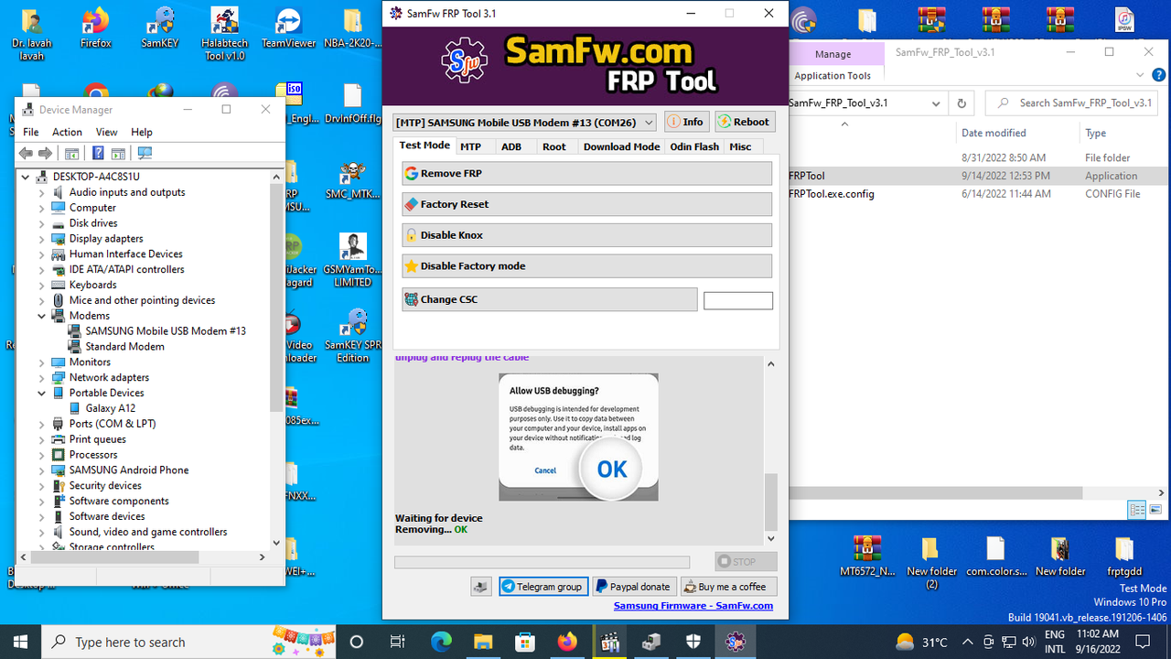This screenshot has height=659, width=1171.
Task: Open the MT6572 archive on desktop
Action: [866, 556]
